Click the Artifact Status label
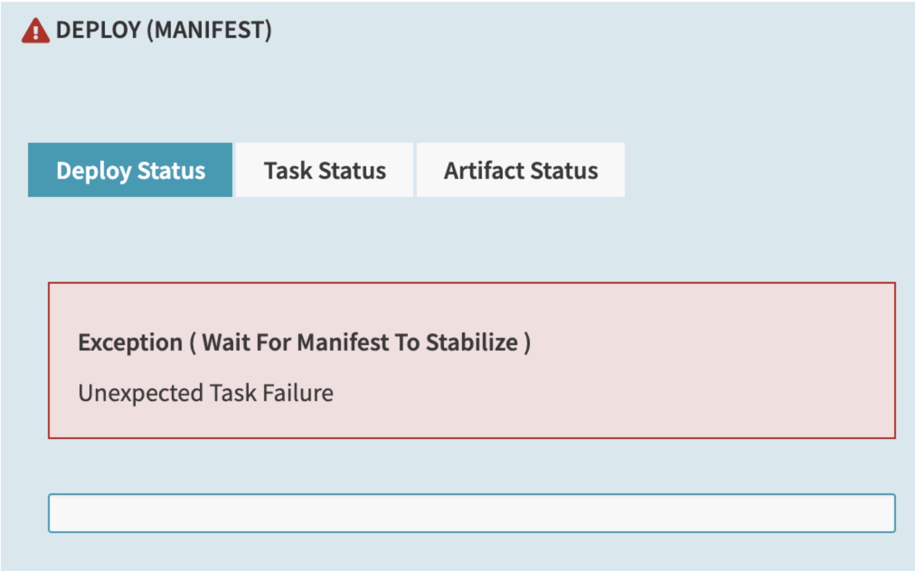 click(521, 170)
